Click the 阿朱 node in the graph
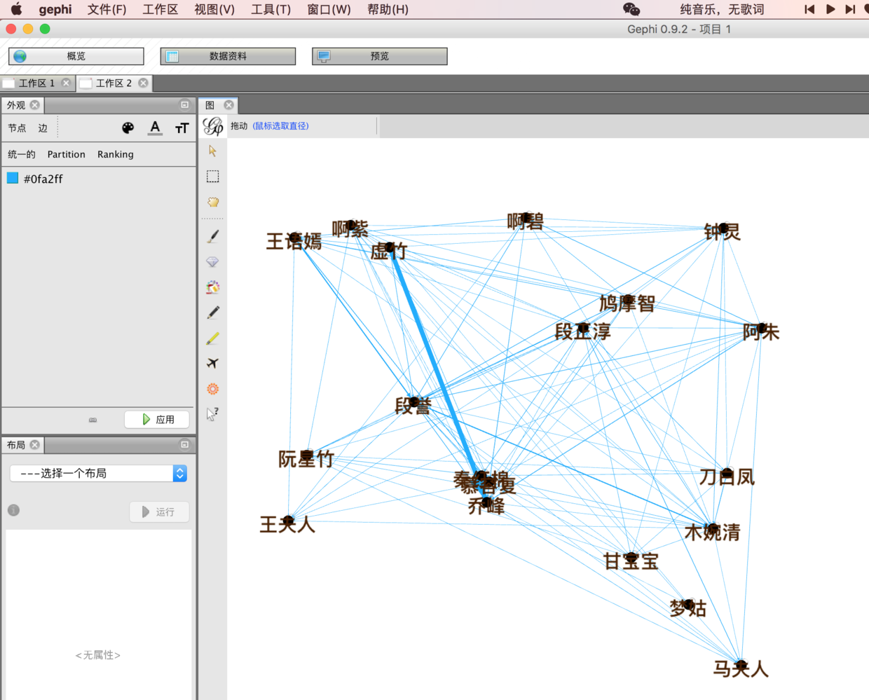 click(761, 328)
